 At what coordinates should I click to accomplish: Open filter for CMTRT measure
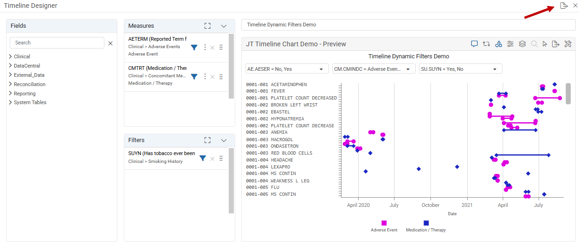(x=194, y=76)
